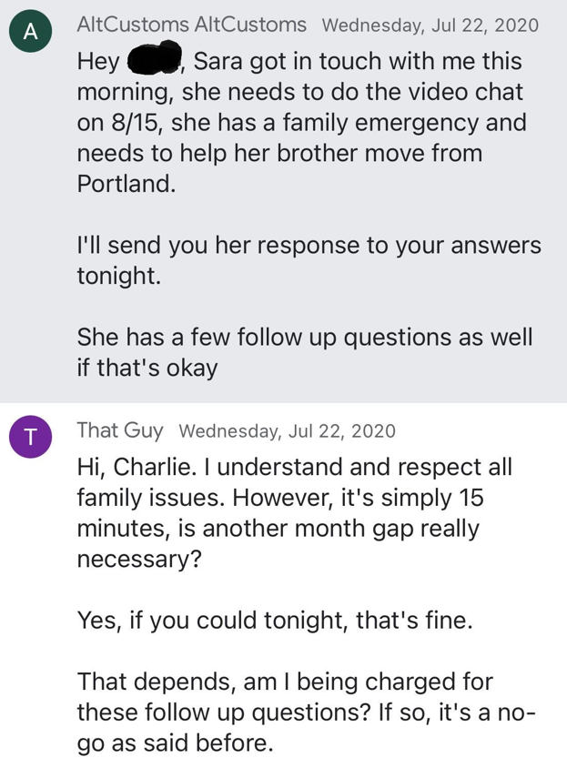Click the phrase "family emergency" in the first message
Screen dimensions: 567x778
(x=380, y=124)
